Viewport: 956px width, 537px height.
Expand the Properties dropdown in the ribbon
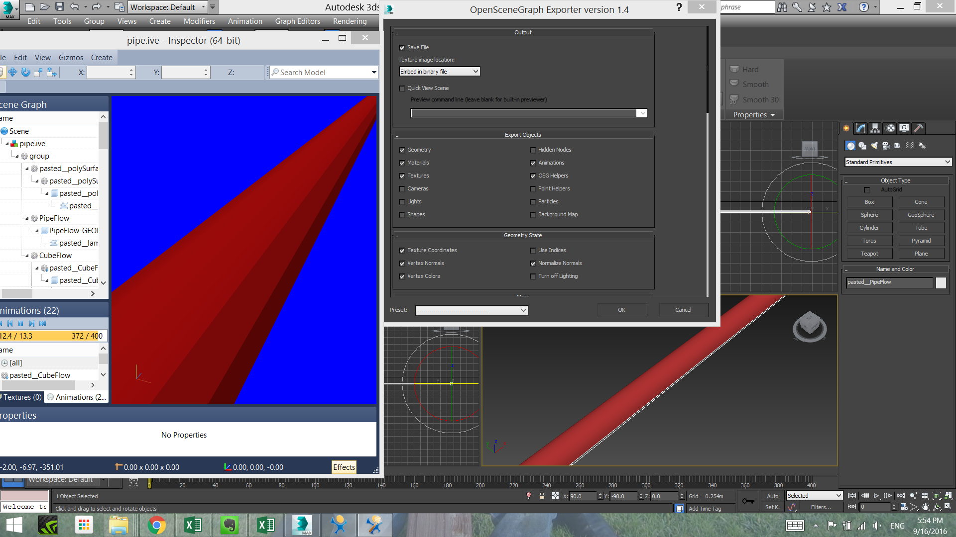(754, 115)
